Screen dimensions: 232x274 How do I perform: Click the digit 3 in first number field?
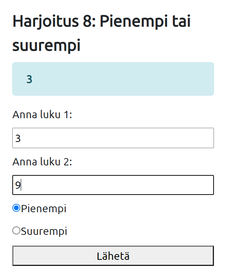[x=18, y=139]
